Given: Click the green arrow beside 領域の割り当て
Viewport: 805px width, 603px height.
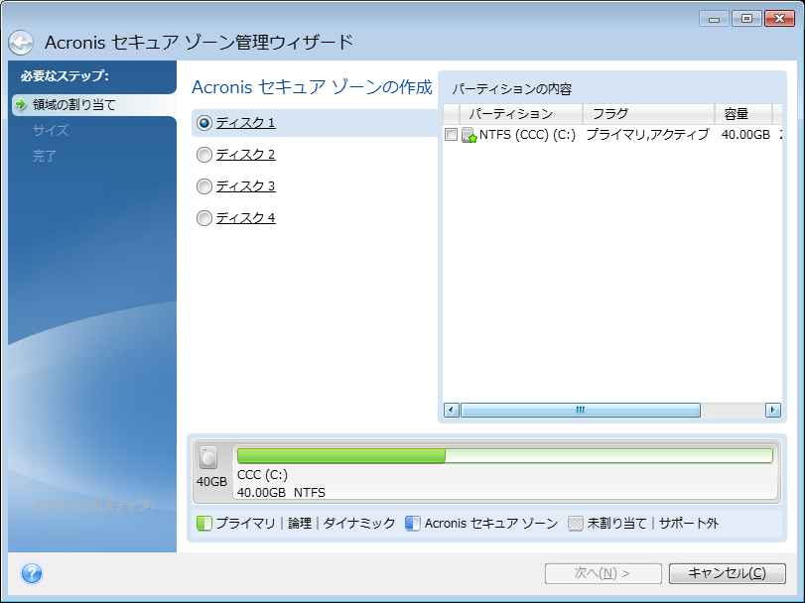Looking at the screenshot, I should (x=21, y=104).
